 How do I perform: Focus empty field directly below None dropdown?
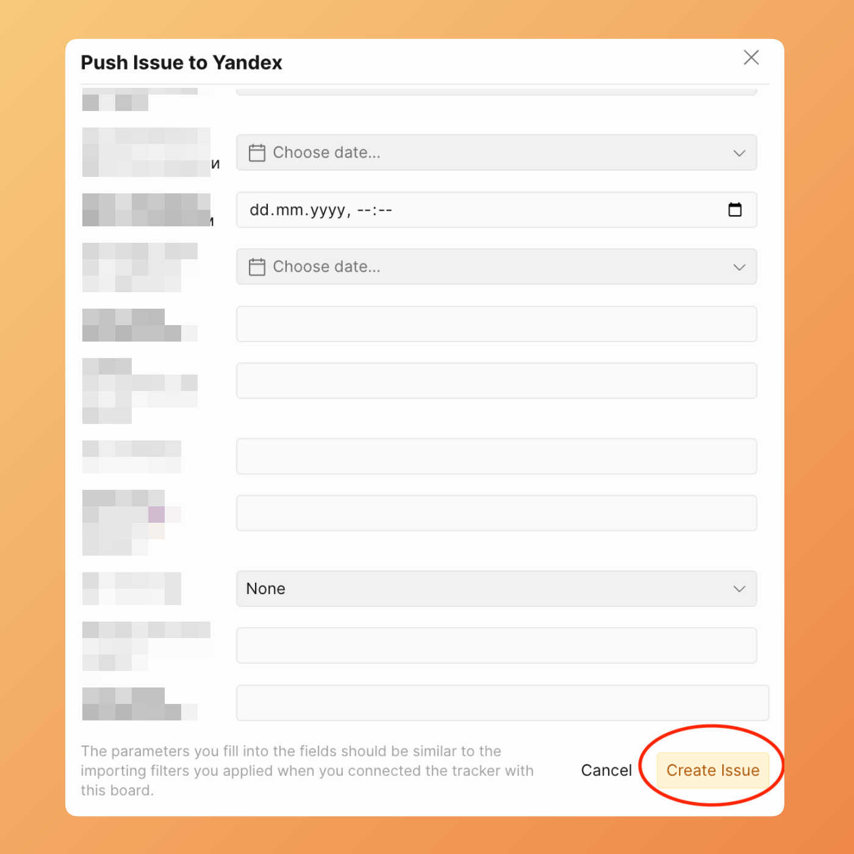496,645
